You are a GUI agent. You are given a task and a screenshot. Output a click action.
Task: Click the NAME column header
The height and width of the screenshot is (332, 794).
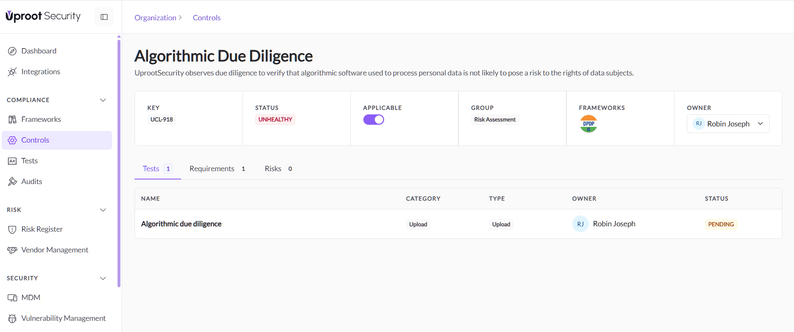click(x=150, y=199)
